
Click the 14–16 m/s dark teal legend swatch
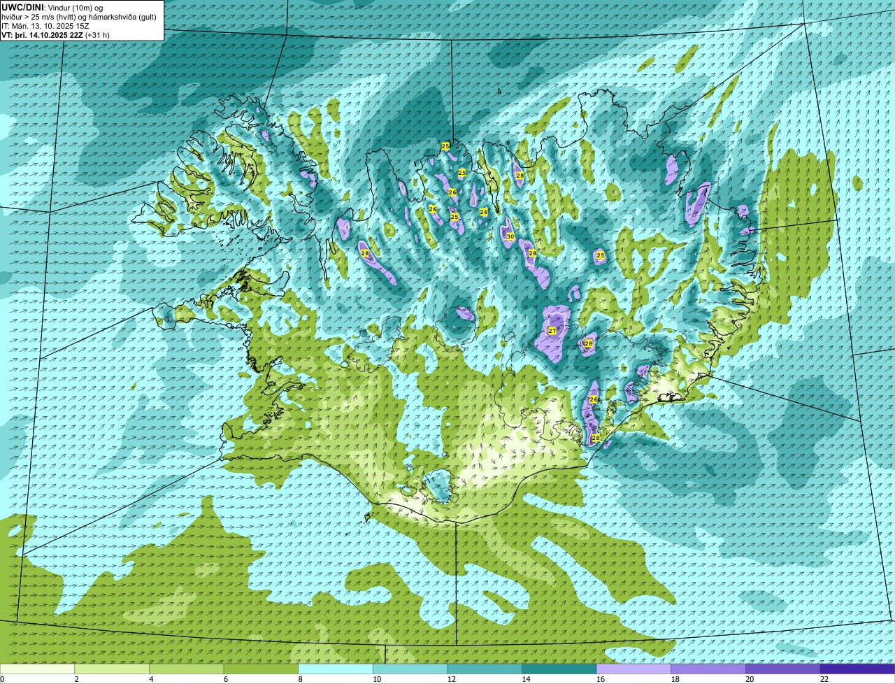pos(559,669)
